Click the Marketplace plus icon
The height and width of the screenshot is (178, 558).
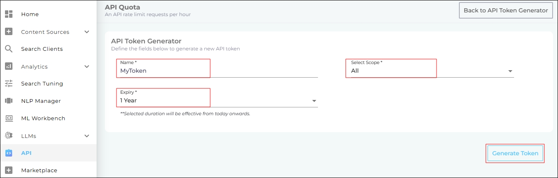pyautogui.click(x=9, y=170)
